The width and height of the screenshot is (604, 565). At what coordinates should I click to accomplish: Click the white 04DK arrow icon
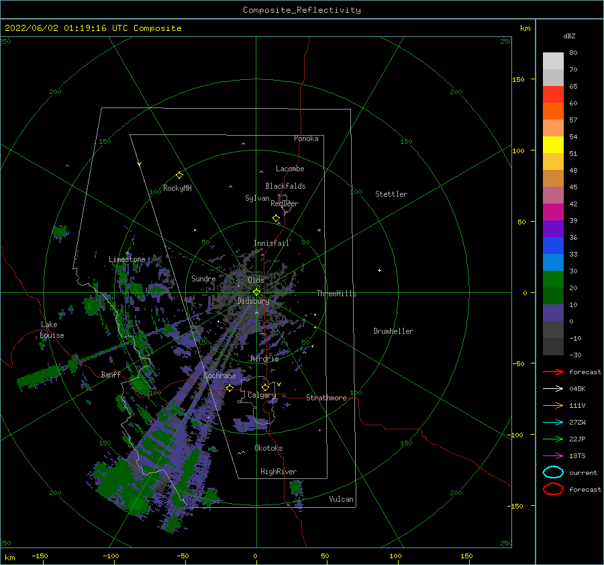click(x=553, y=388)
